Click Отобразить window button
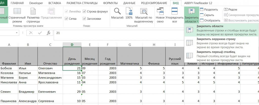259x105 pixels. coord(210,20)
